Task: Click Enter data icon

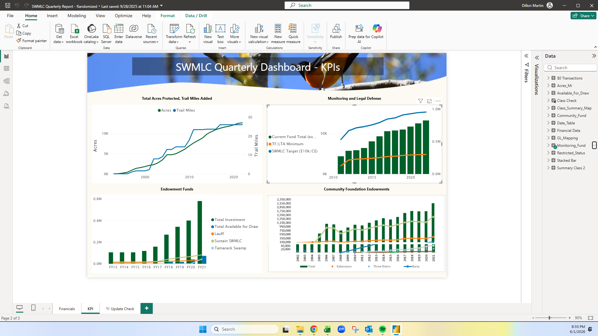Action: [119, 33]
